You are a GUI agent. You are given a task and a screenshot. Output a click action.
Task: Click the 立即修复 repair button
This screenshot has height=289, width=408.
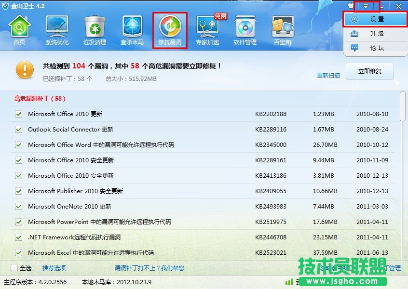click(369, 71)
